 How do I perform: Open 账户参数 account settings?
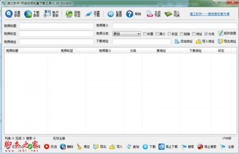pyautogui.click(x=51, y=14)
